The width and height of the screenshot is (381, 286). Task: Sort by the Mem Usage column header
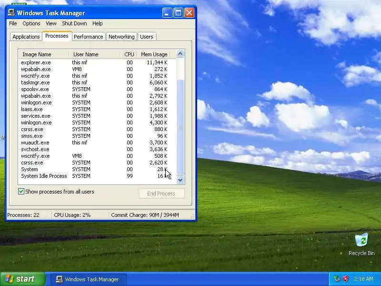(x=153, y=54)
